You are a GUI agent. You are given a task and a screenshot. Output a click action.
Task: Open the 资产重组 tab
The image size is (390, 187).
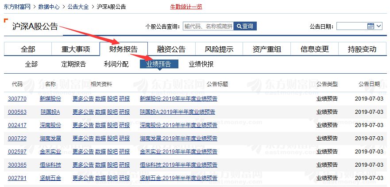(x=266, y=49)
